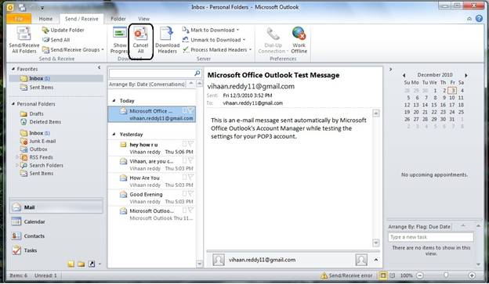Click Arrange By: Date (Conversations) header
The height and width of the screenshot is (284, 489).
click(x=147, y=84)
